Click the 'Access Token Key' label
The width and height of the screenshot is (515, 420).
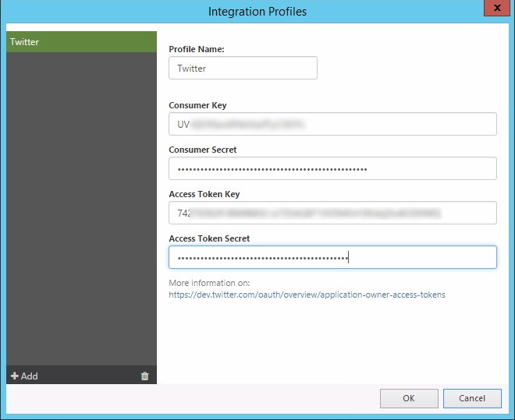204,194
